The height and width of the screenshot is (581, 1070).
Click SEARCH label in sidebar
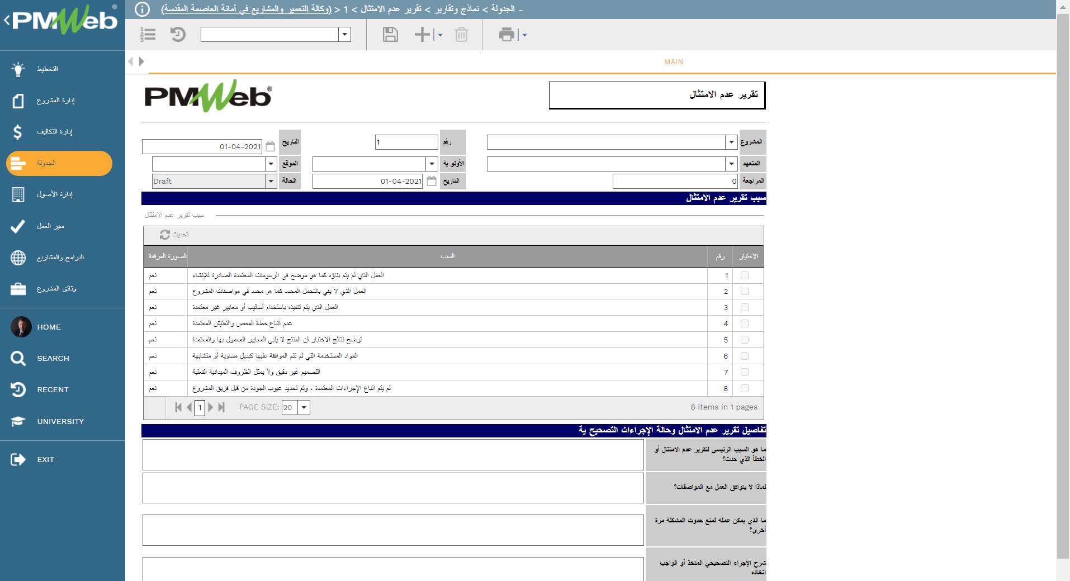coord(53,359)
